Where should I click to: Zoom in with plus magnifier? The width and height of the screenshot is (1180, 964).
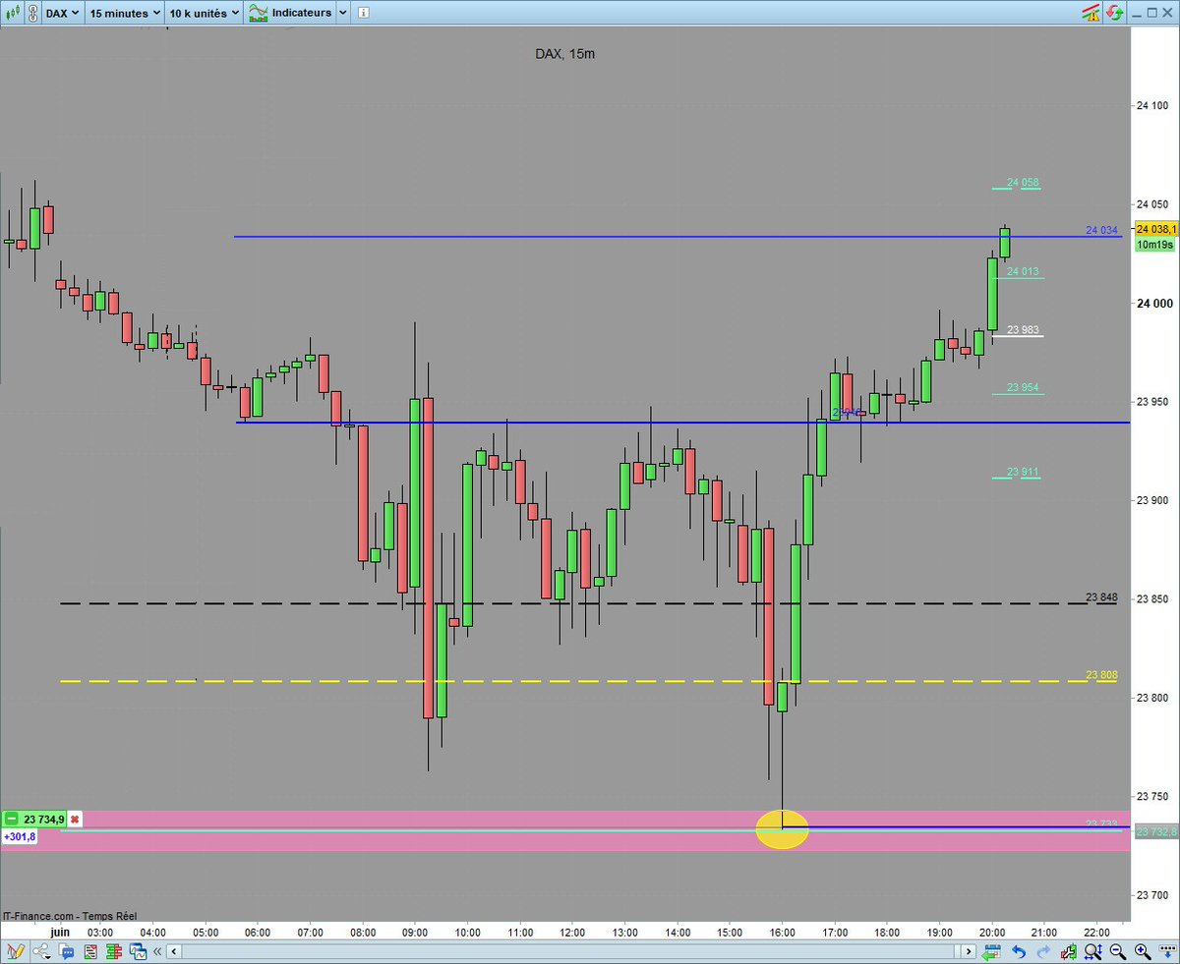click(1143, 951)
